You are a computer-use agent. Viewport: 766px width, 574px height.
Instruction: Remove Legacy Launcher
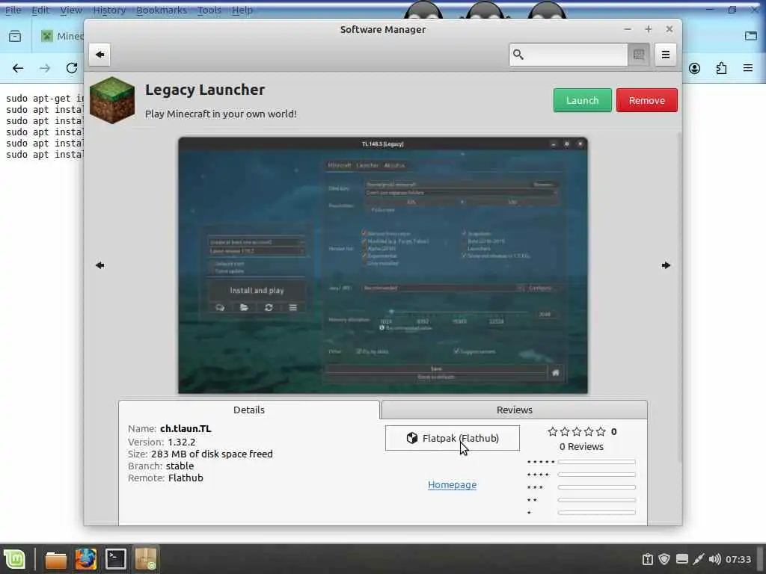[647, 100]
